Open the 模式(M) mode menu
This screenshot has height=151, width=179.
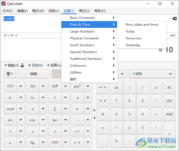[38, 11]
